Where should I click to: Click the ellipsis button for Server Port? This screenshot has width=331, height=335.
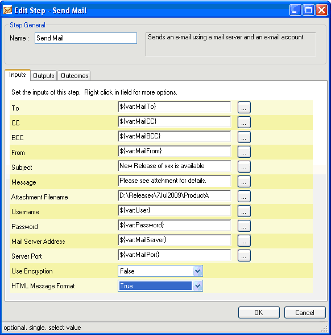(x=244, y=255)
